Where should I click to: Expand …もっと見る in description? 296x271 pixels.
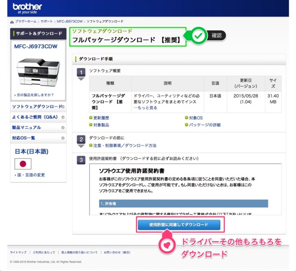145,107
